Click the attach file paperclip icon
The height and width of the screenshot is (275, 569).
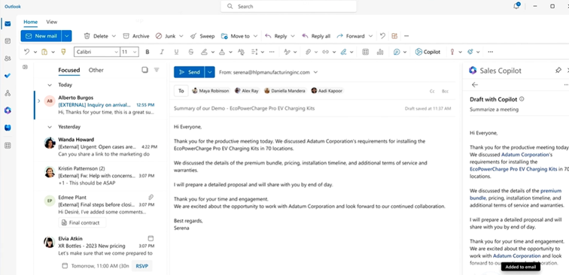[308, 52]
